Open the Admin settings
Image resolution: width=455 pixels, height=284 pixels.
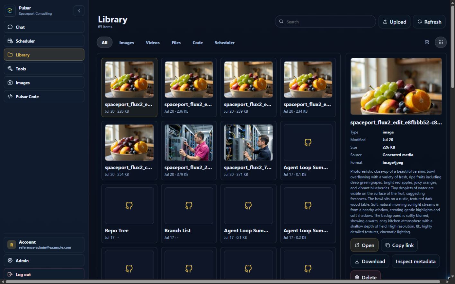tap(44, 261)
